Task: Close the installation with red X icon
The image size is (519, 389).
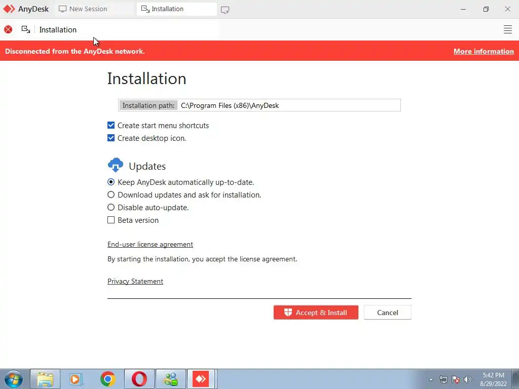Action: click(x=8, y=30)
